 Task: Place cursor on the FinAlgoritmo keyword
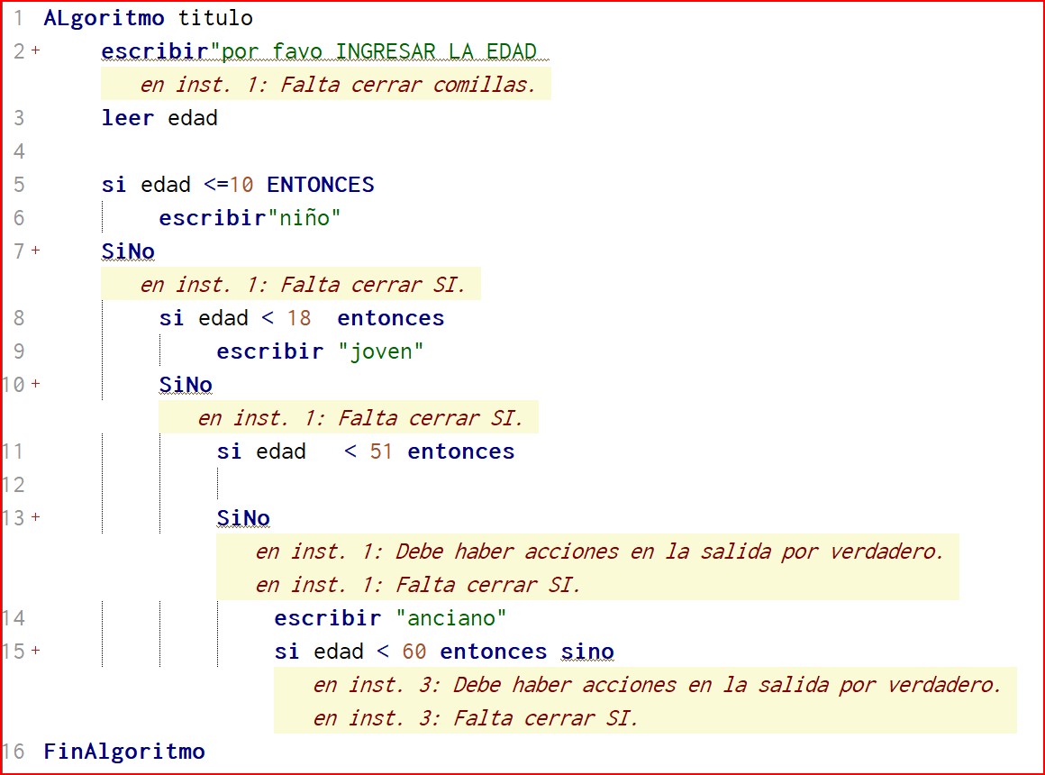tap(124, 751)
